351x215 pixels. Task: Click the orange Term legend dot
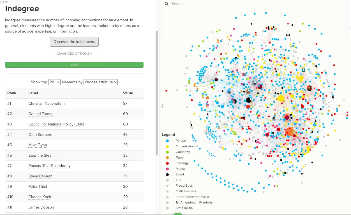167,158
